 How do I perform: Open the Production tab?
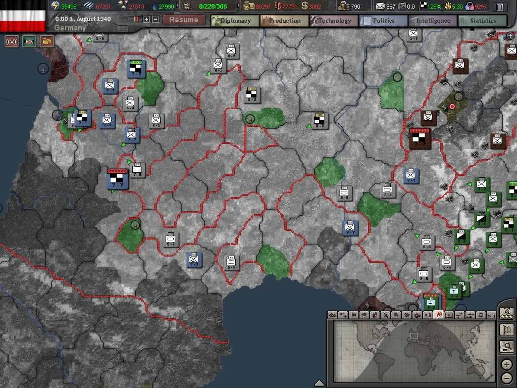(x=284, y=20)
